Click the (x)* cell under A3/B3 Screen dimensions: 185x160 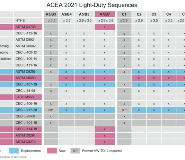[x=51, y=110]
